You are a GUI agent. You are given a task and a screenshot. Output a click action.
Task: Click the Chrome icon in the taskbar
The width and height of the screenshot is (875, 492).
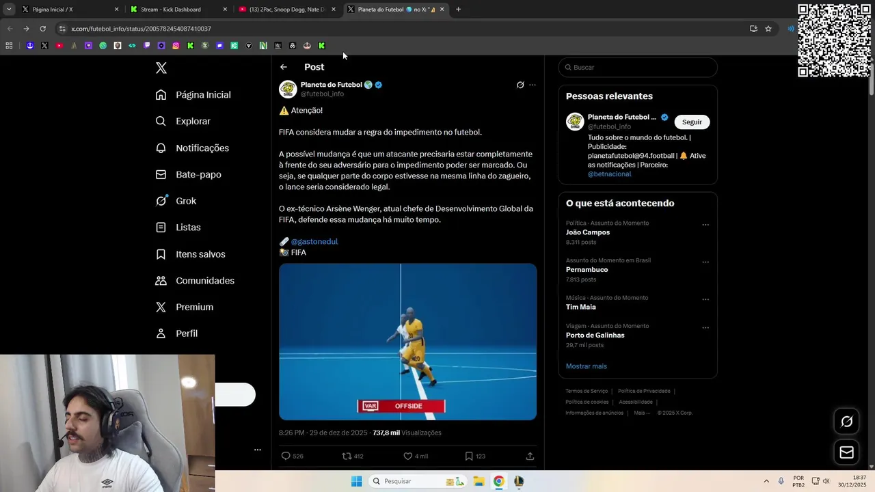click(499, 481)
